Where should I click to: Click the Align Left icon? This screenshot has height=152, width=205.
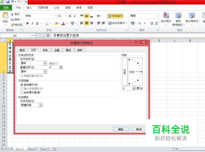click(x=82, y=23)
